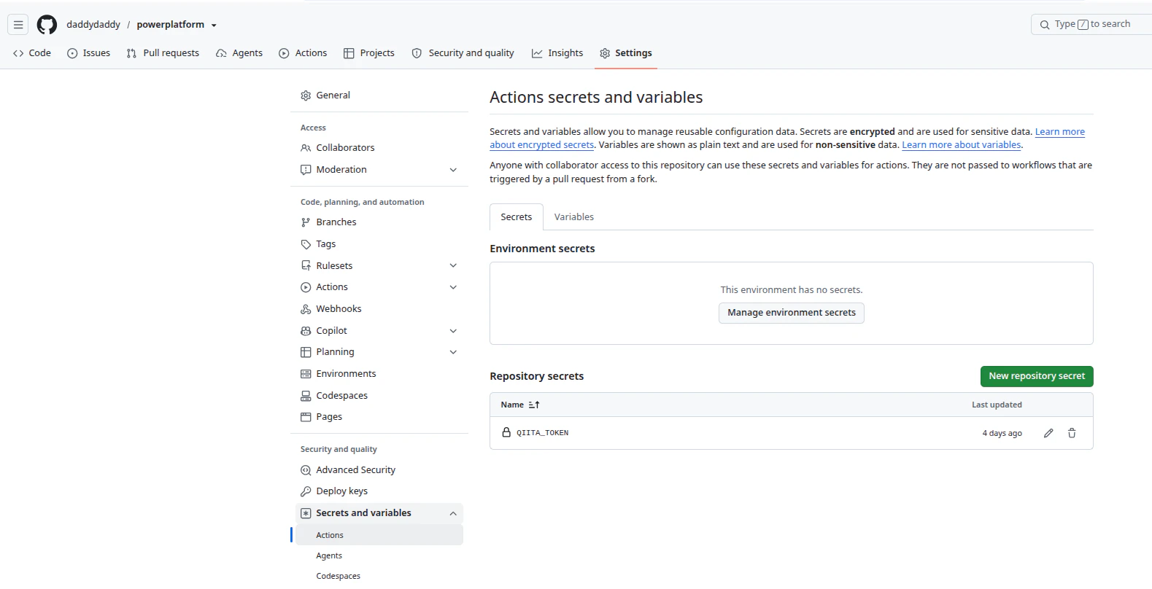Screen dimensions: 1152x589
Task: Open the Actions tab in repo nav
Action: pos(303,53)
